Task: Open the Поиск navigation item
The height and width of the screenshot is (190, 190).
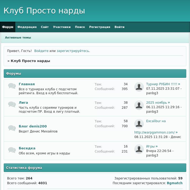Action: coord(80,27)
